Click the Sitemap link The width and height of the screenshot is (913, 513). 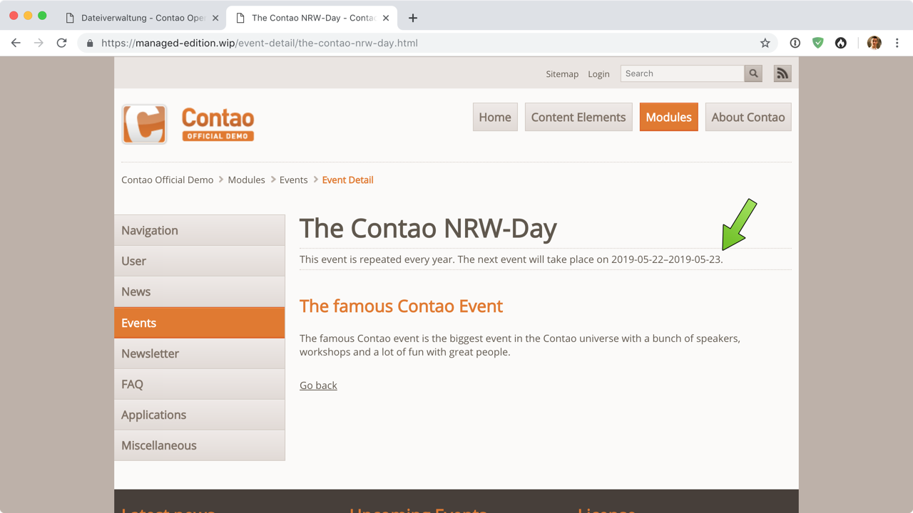click(x=562, y=74)
